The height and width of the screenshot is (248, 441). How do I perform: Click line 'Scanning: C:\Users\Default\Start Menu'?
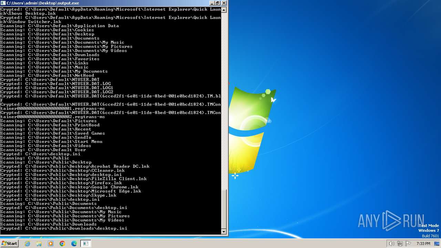51,142
